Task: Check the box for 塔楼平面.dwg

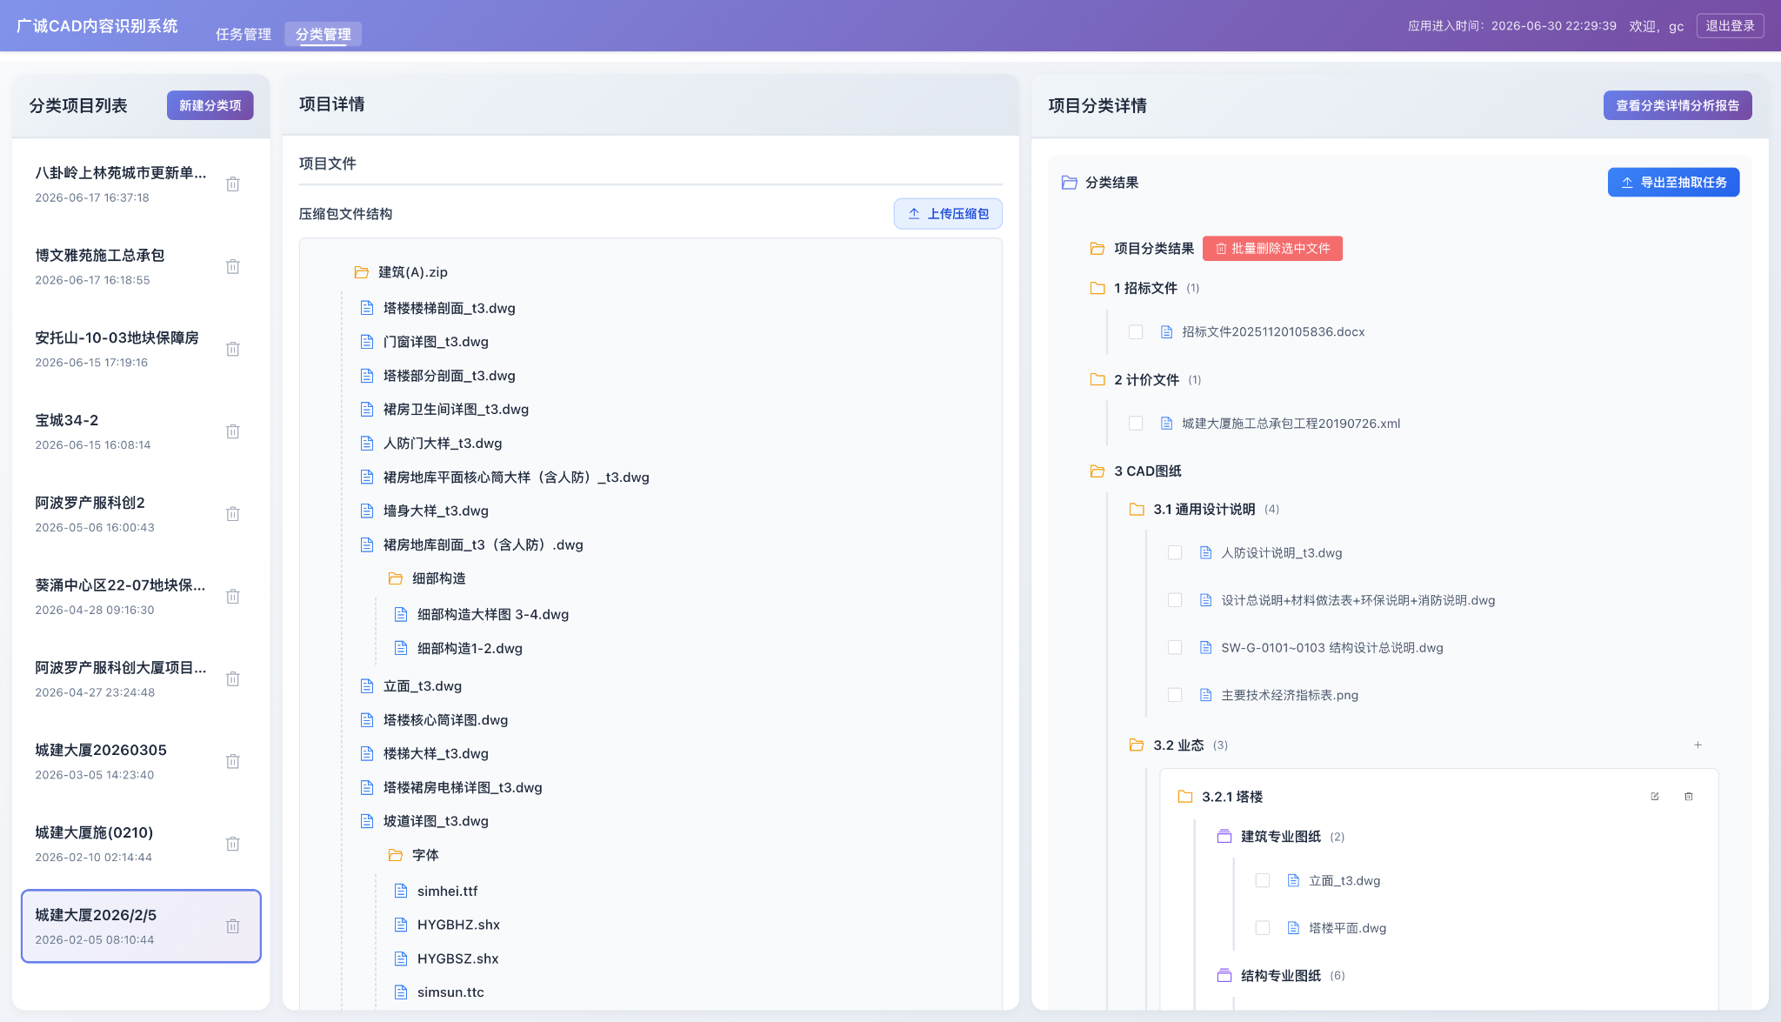Action: coord(1263,928)
